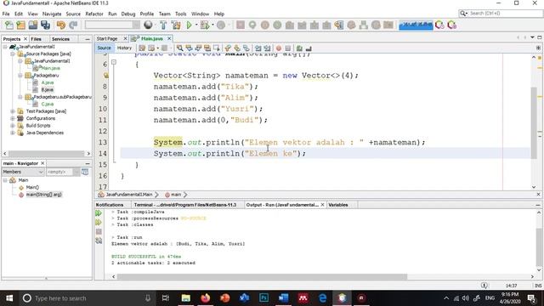Click the New File toolbar icon
Screen dimensions: 544x306
(9, 25)
